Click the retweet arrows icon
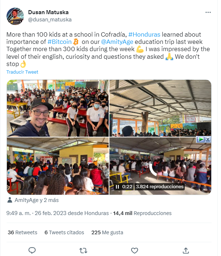 [83, 251]
